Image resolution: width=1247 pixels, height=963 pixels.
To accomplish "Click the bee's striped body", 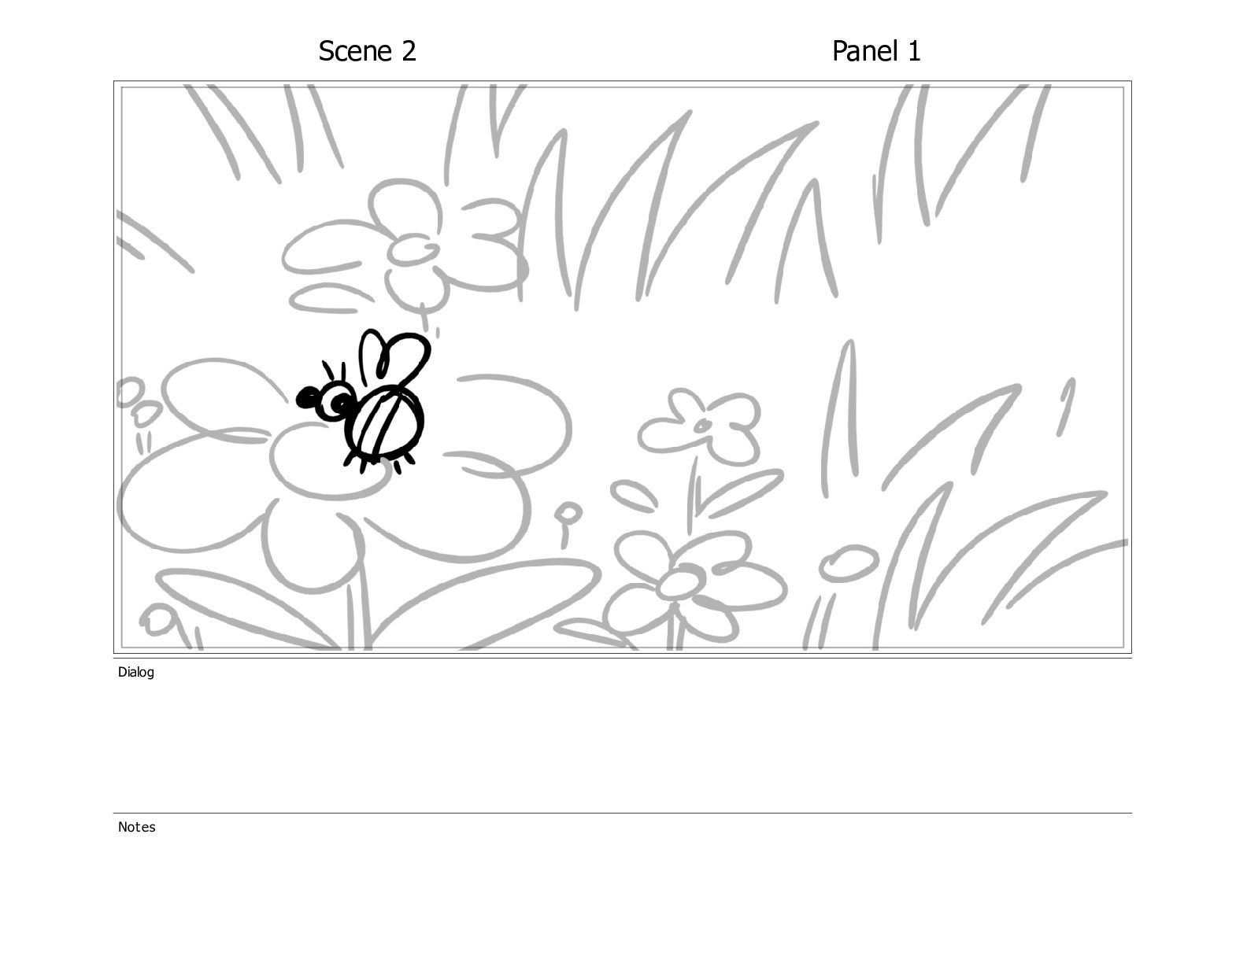I will tap(384, 422).
